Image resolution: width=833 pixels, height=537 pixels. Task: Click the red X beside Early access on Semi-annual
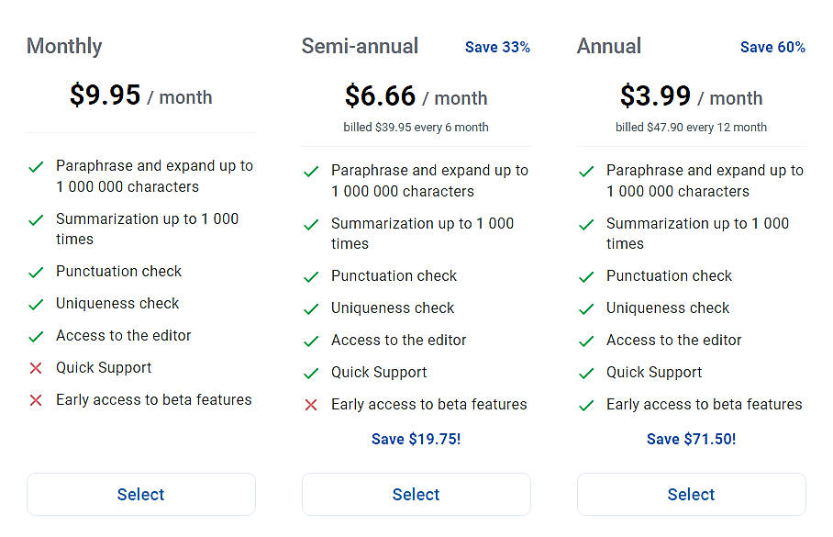pyautogui.click(x=311, y=404)
